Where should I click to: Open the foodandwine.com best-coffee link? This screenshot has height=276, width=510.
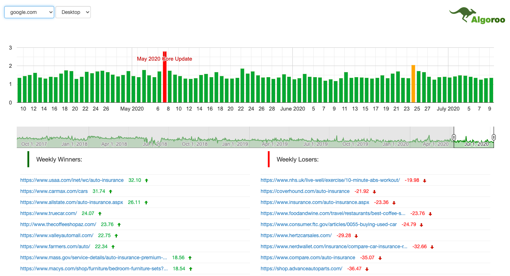[x=333, y=213]
